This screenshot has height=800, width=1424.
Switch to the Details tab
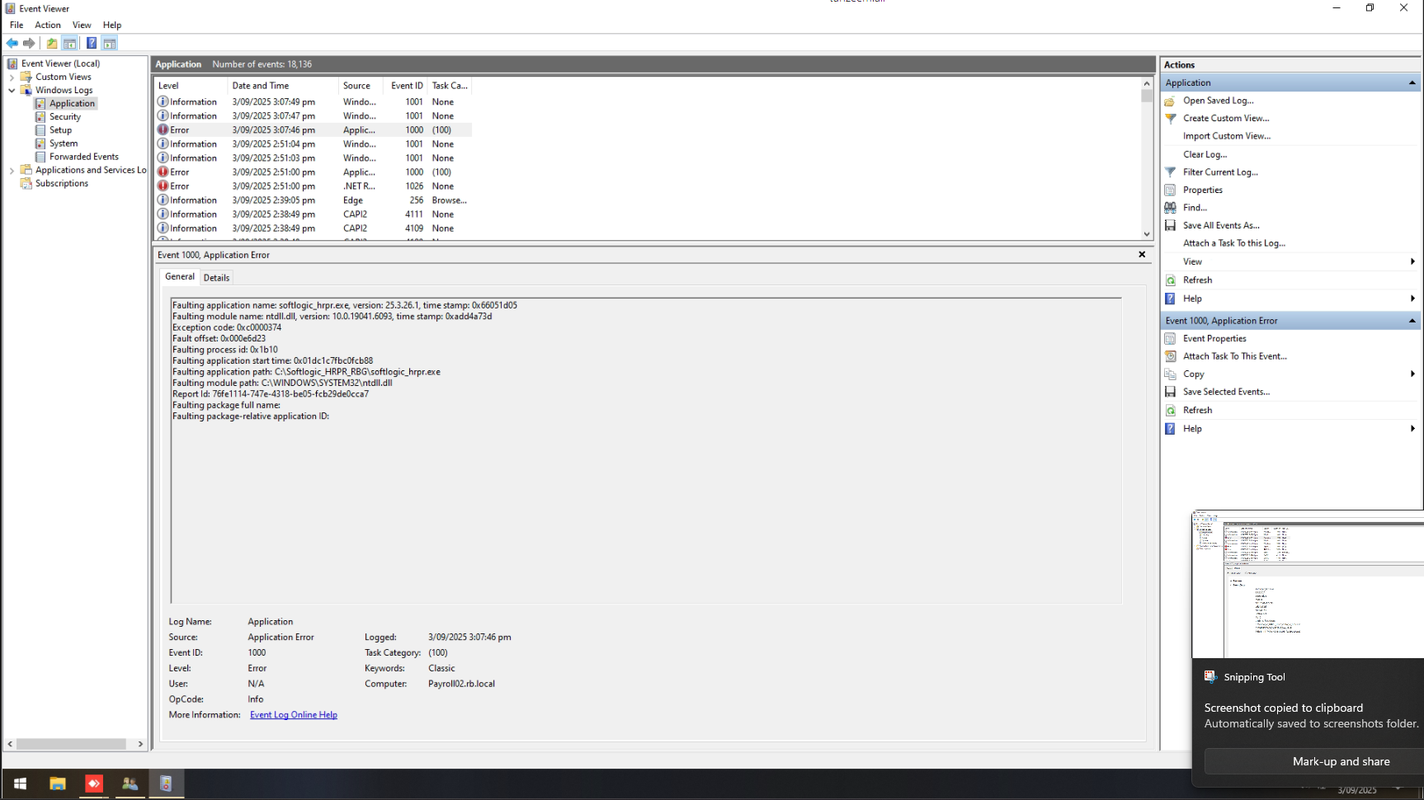(216, 278)
